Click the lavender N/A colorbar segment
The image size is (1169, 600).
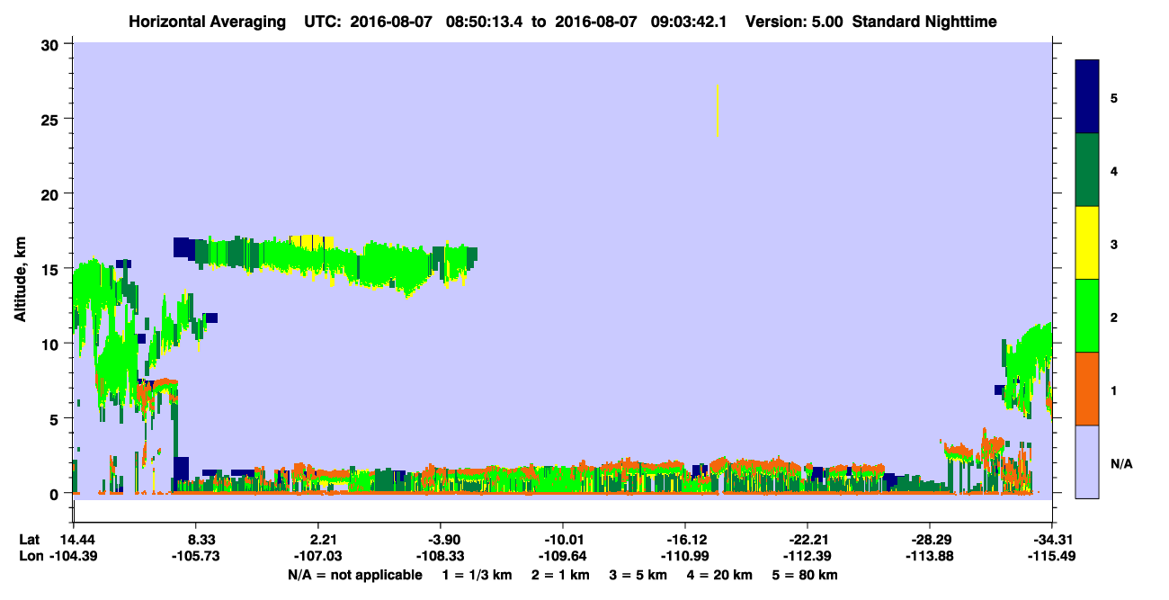click(1087, 461)
